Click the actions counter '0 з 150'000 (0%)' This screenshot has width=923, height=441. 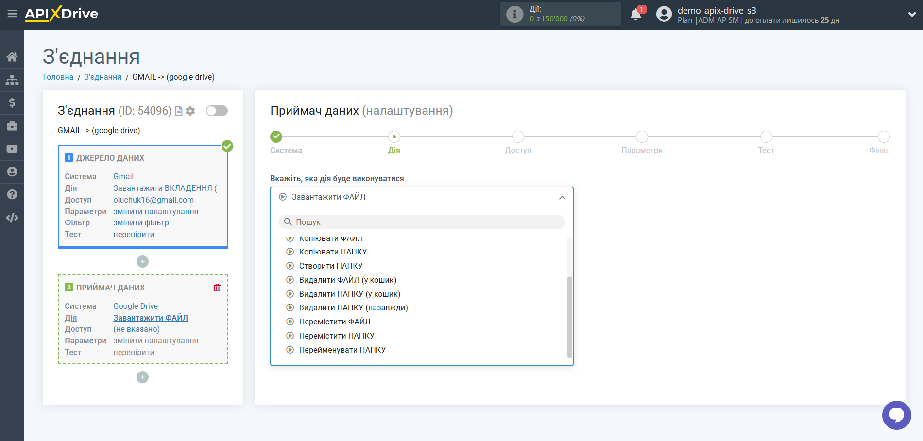click(557, 19)
